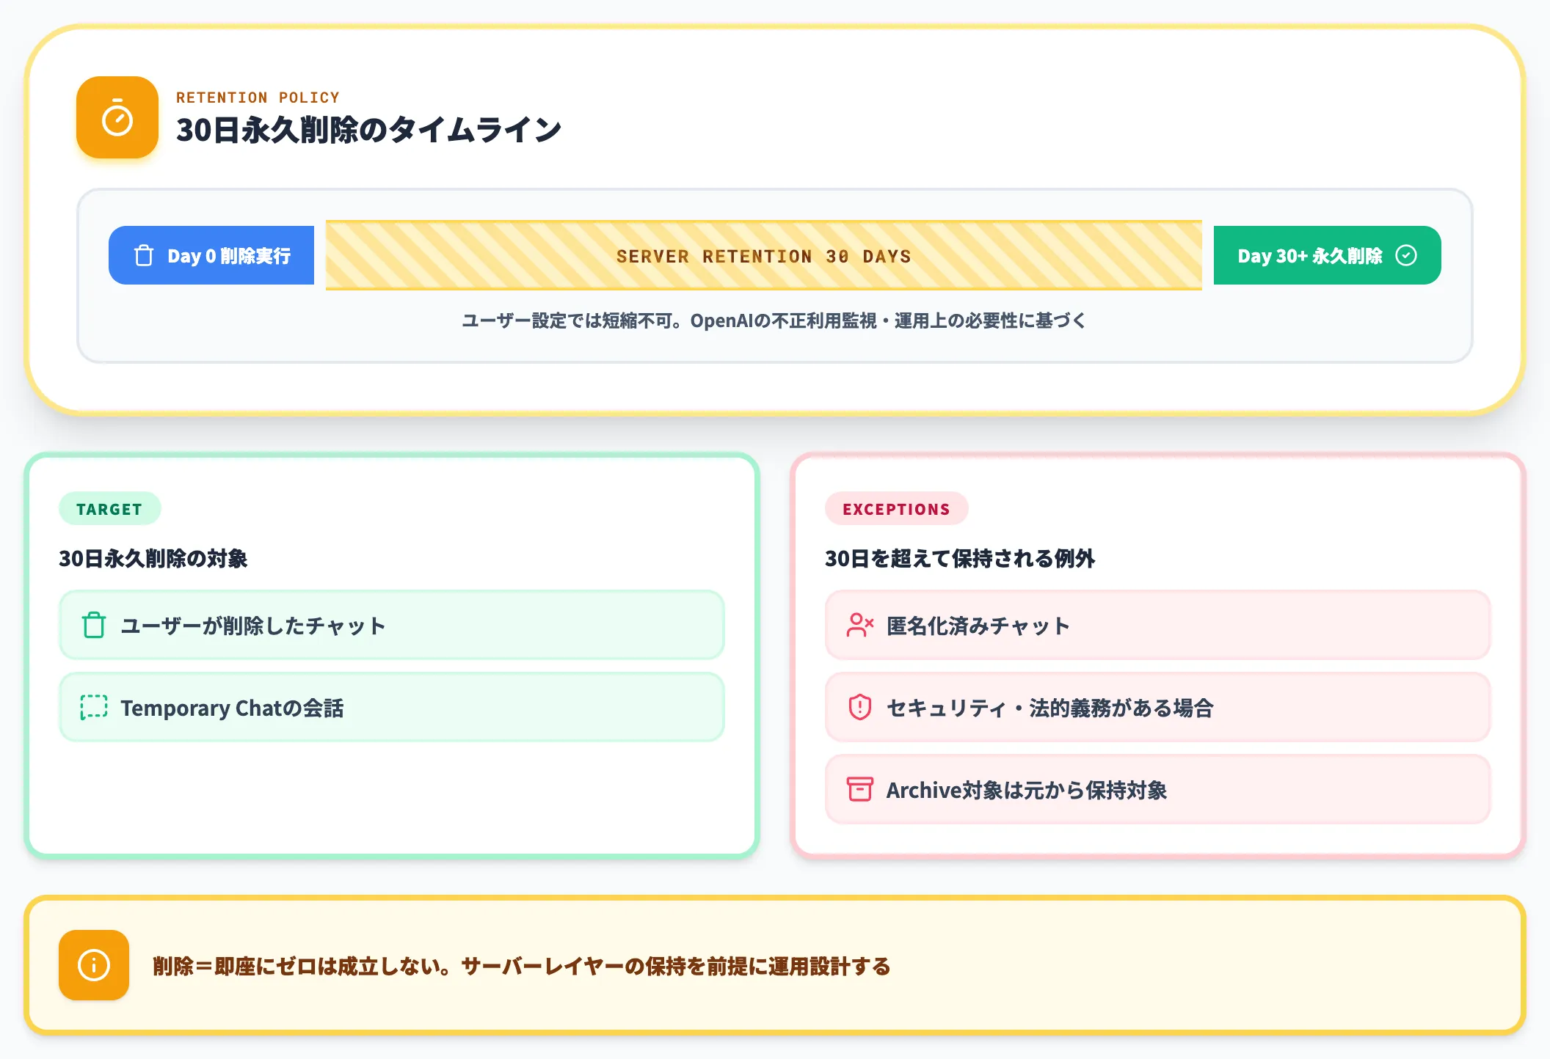Viewport: 1550px width, 1059px height.
Task: Select the TARGET green tag
Action: [109, 508]
